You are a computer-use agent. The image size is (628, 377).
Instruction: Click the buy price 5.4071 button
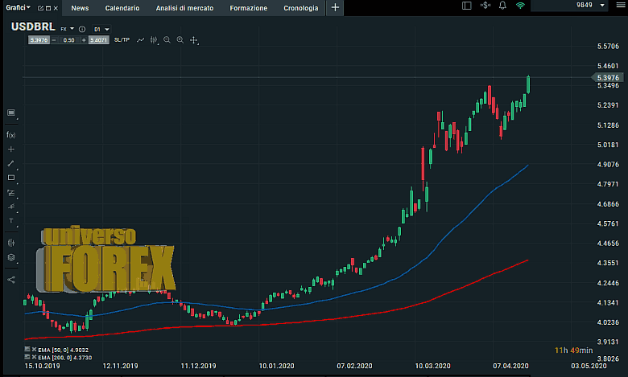point(96,39)
